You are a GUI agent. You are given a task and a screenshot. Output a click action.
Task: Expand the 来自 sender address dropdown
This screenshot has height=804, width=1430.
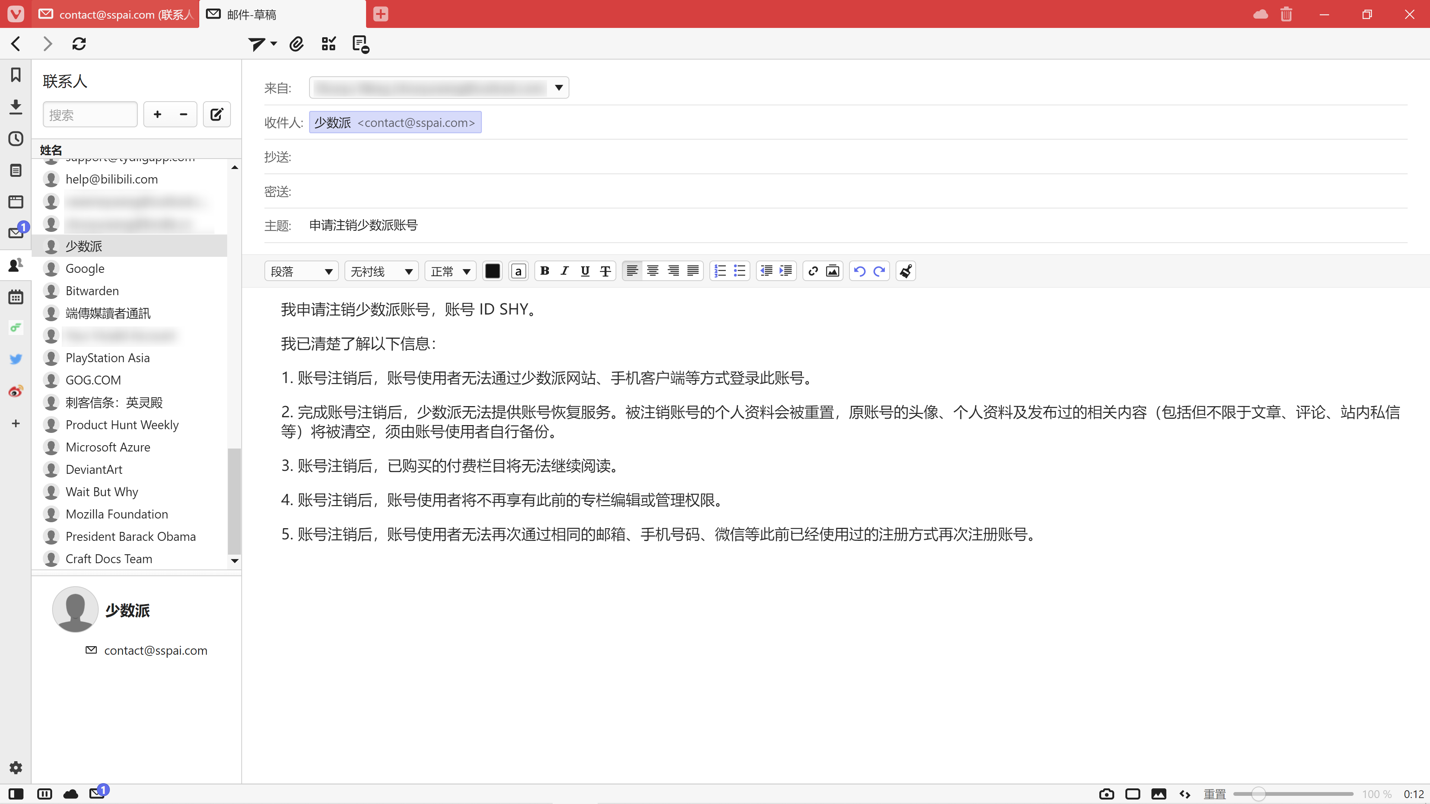point(559,88)
